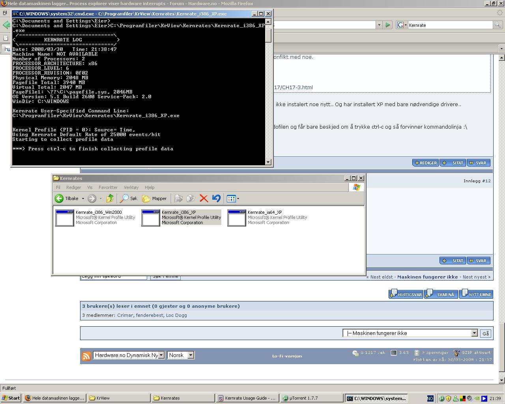
Task: Select the Kernrate_ia64_XP file icon
Action: (236, 218)
